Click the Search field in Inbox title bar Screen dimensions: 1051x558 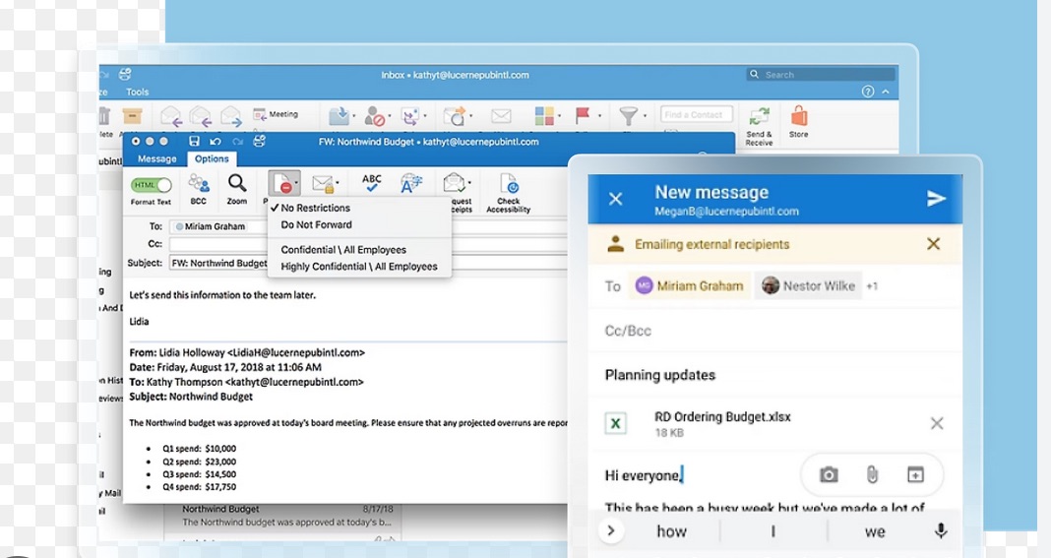[821, 75]
